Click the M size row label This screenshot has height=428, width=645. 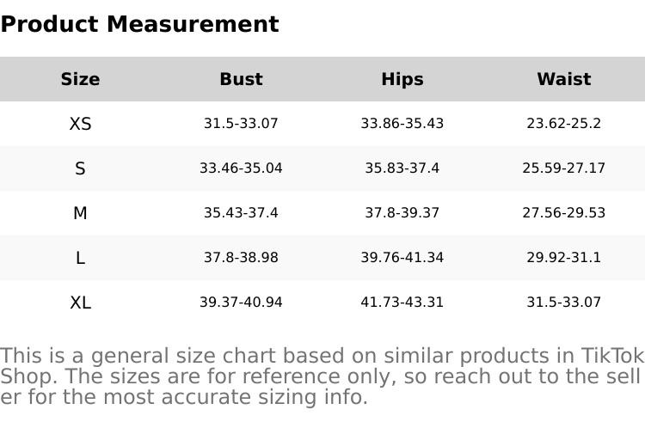tap(80, 213)
